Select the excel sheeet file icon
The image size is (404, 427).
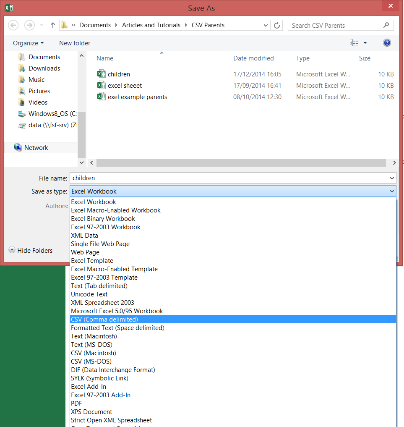tap(101, 85)
